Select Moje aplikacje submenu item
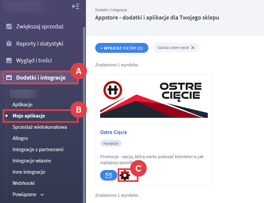This screenshot has width=264, height=203. 29,116
